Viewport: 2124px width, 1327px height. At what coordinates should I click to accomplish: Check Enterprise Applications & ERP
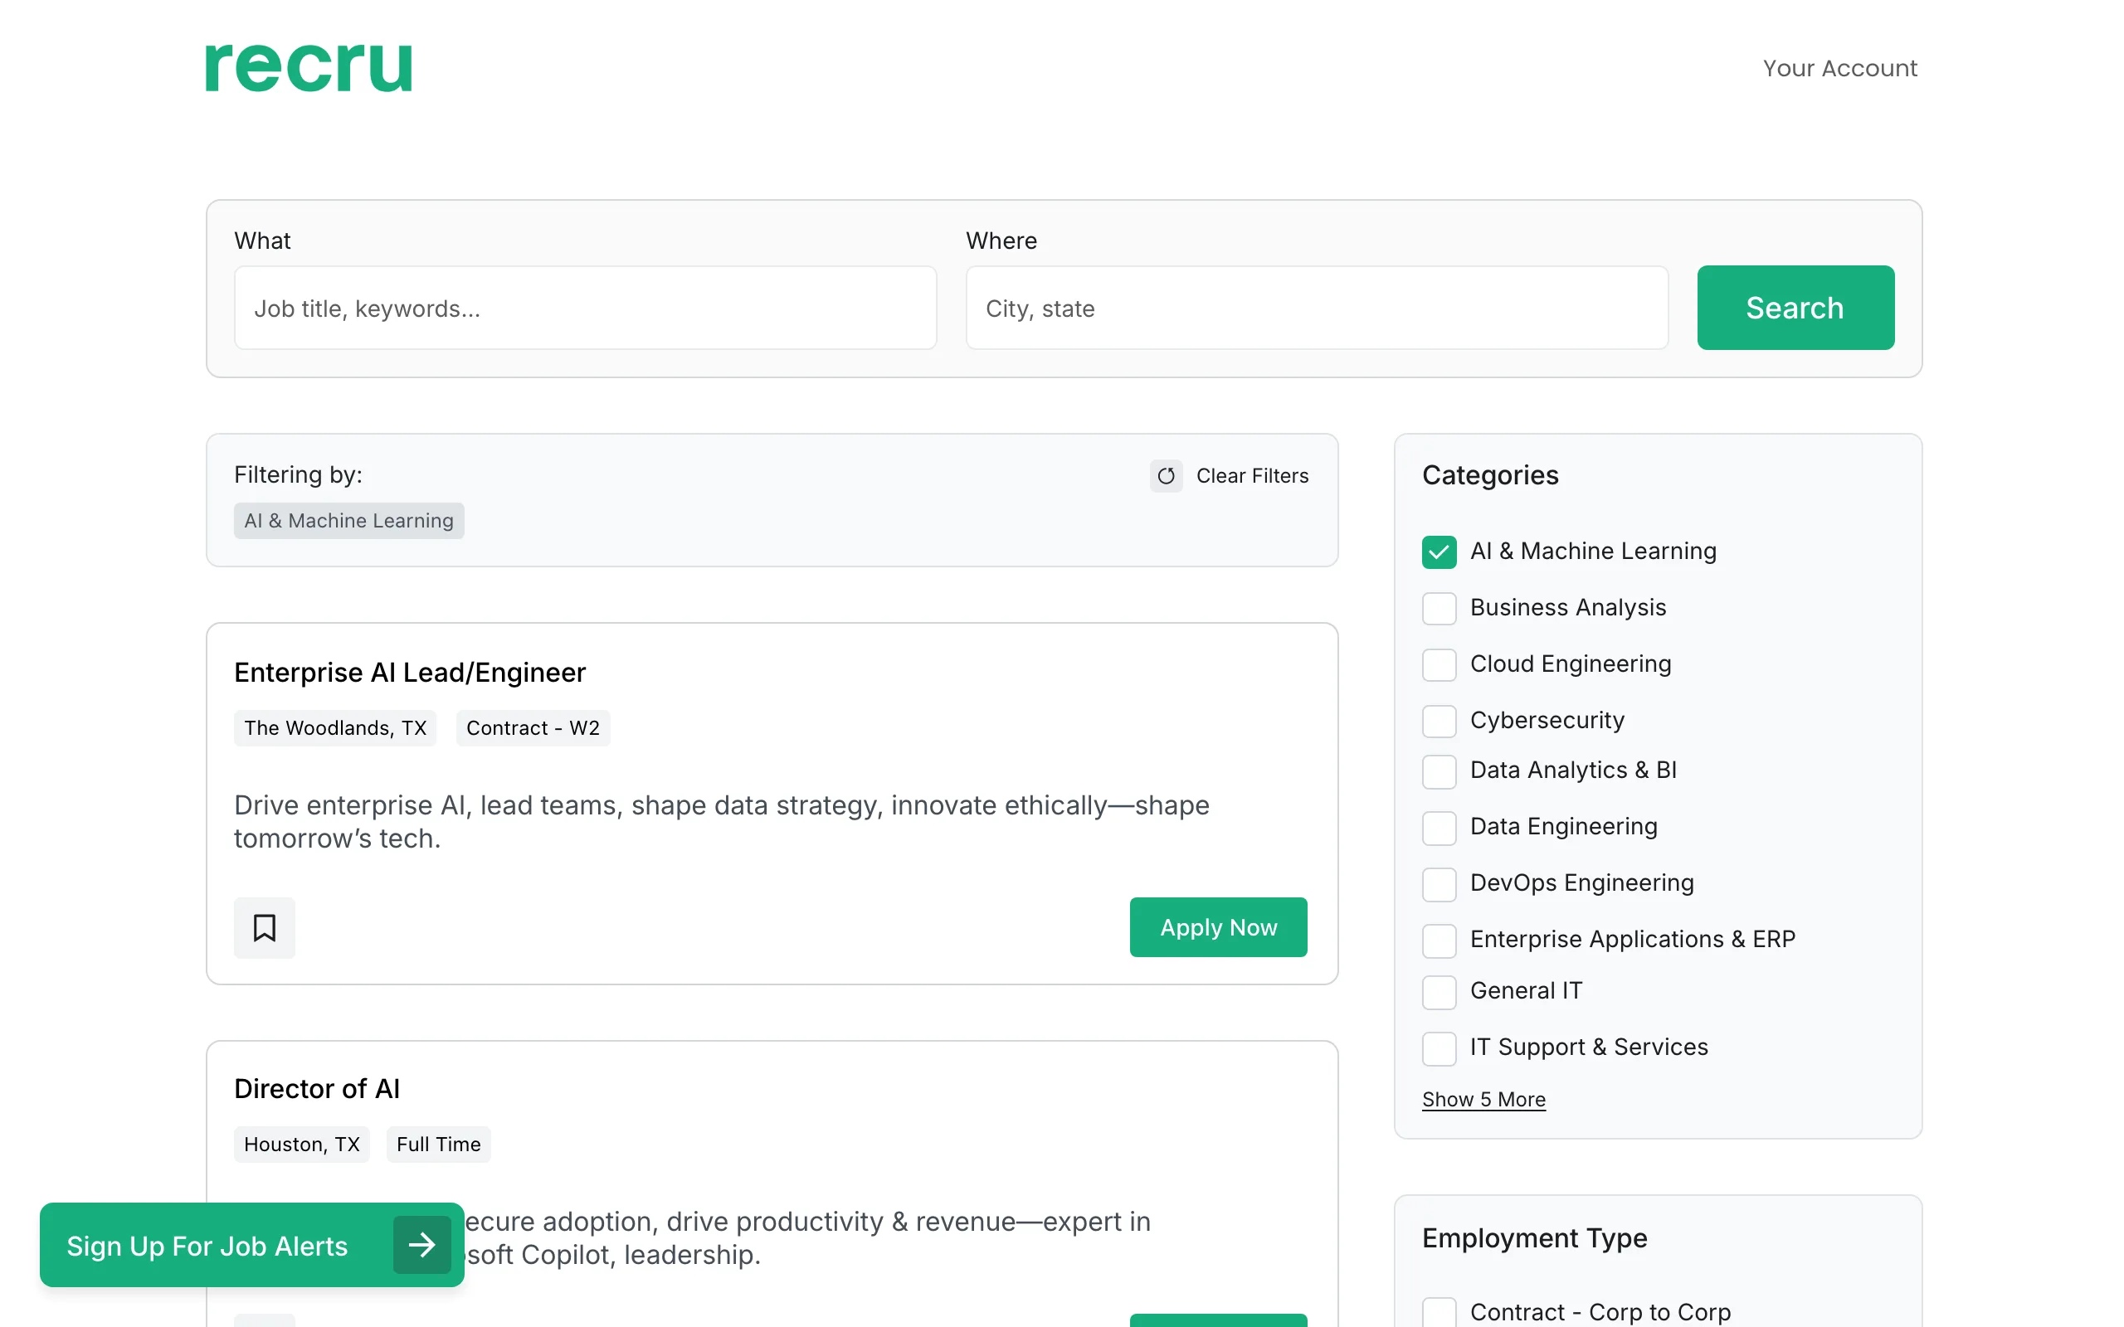[1439, 940]
